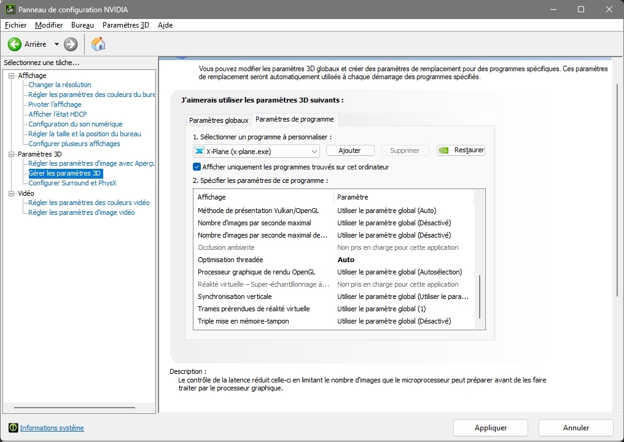624x442 pixels.
Task: Click the green Arrière back arrow icon
Action: coord(15,44)
